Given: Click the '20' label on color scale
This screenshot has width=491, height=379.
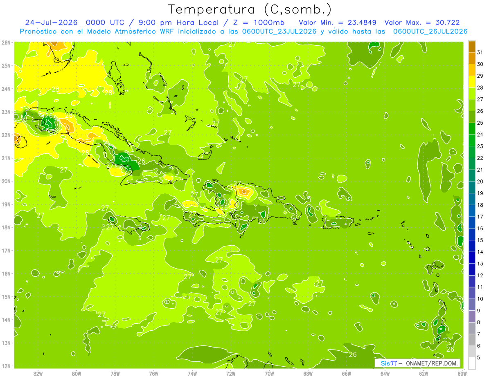Looking at the screenshot, I should click(x=480, y=181).
